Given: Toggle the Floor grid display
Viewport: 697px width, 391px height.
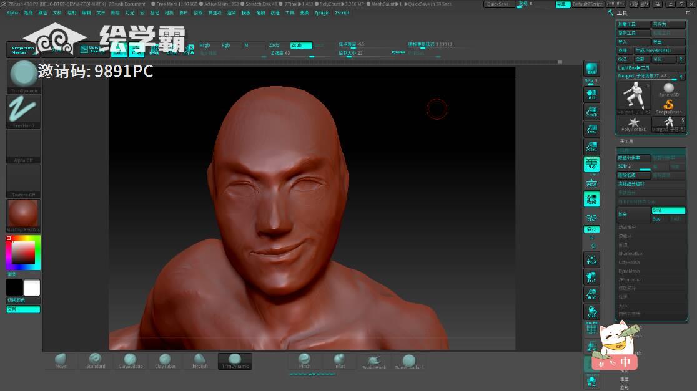Looking at the screenshot, I should 591,181.
